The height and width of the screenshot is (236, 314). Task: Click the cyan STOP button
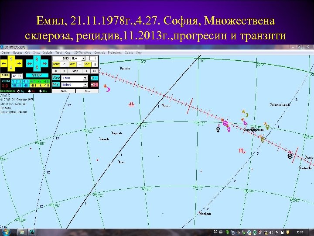click(x=37, y=75)
